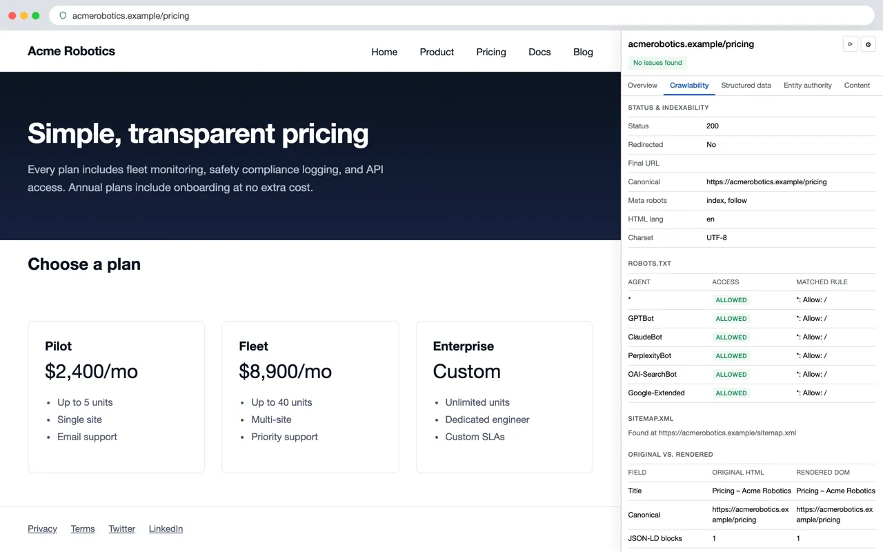Open the settings gear in audit panel
The height and width of the screenshot is (552, 883).
(x=869, y=44)
